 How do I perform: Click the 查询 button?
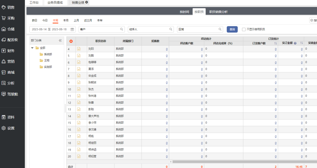tap(232, 29)
